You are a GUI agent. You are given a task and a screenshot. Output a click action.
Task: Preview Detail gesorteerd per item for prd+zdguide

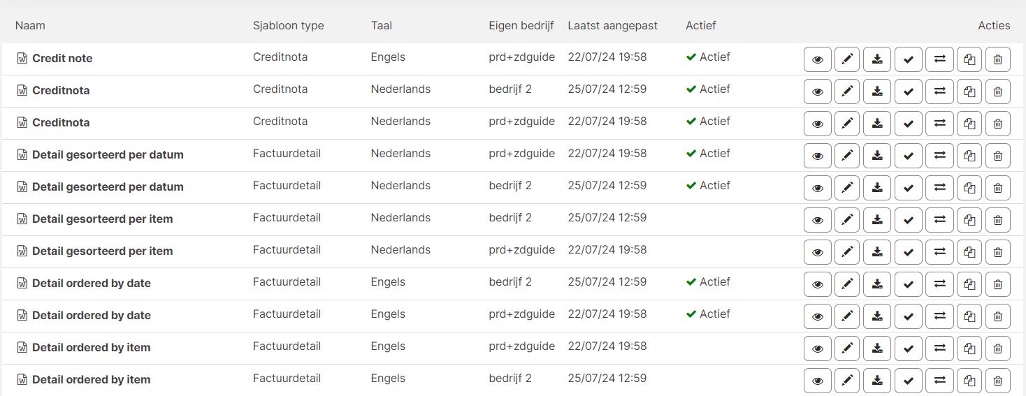coord(818,252)
